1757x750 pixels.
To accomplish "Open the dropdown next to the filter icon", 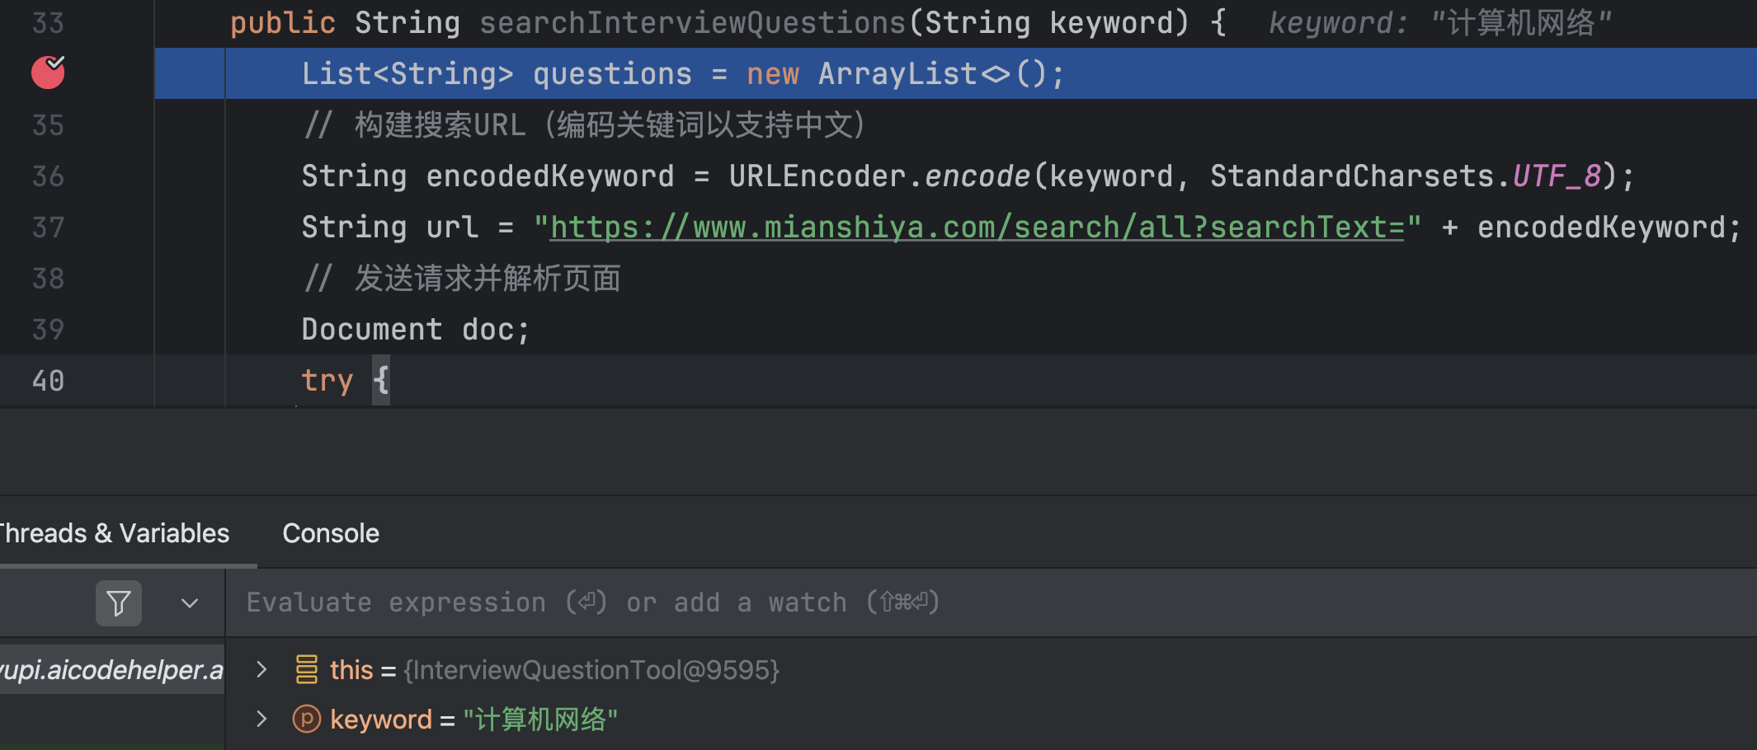I will point(190,603).
